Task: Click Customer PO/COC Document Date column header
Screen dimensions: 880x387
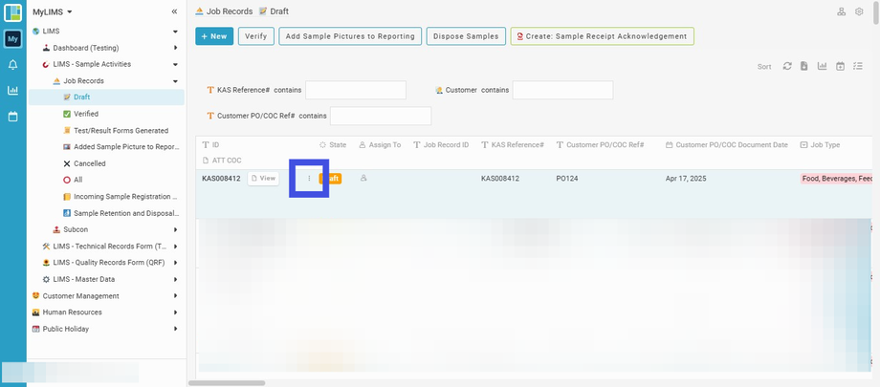Action: (727, 144)
